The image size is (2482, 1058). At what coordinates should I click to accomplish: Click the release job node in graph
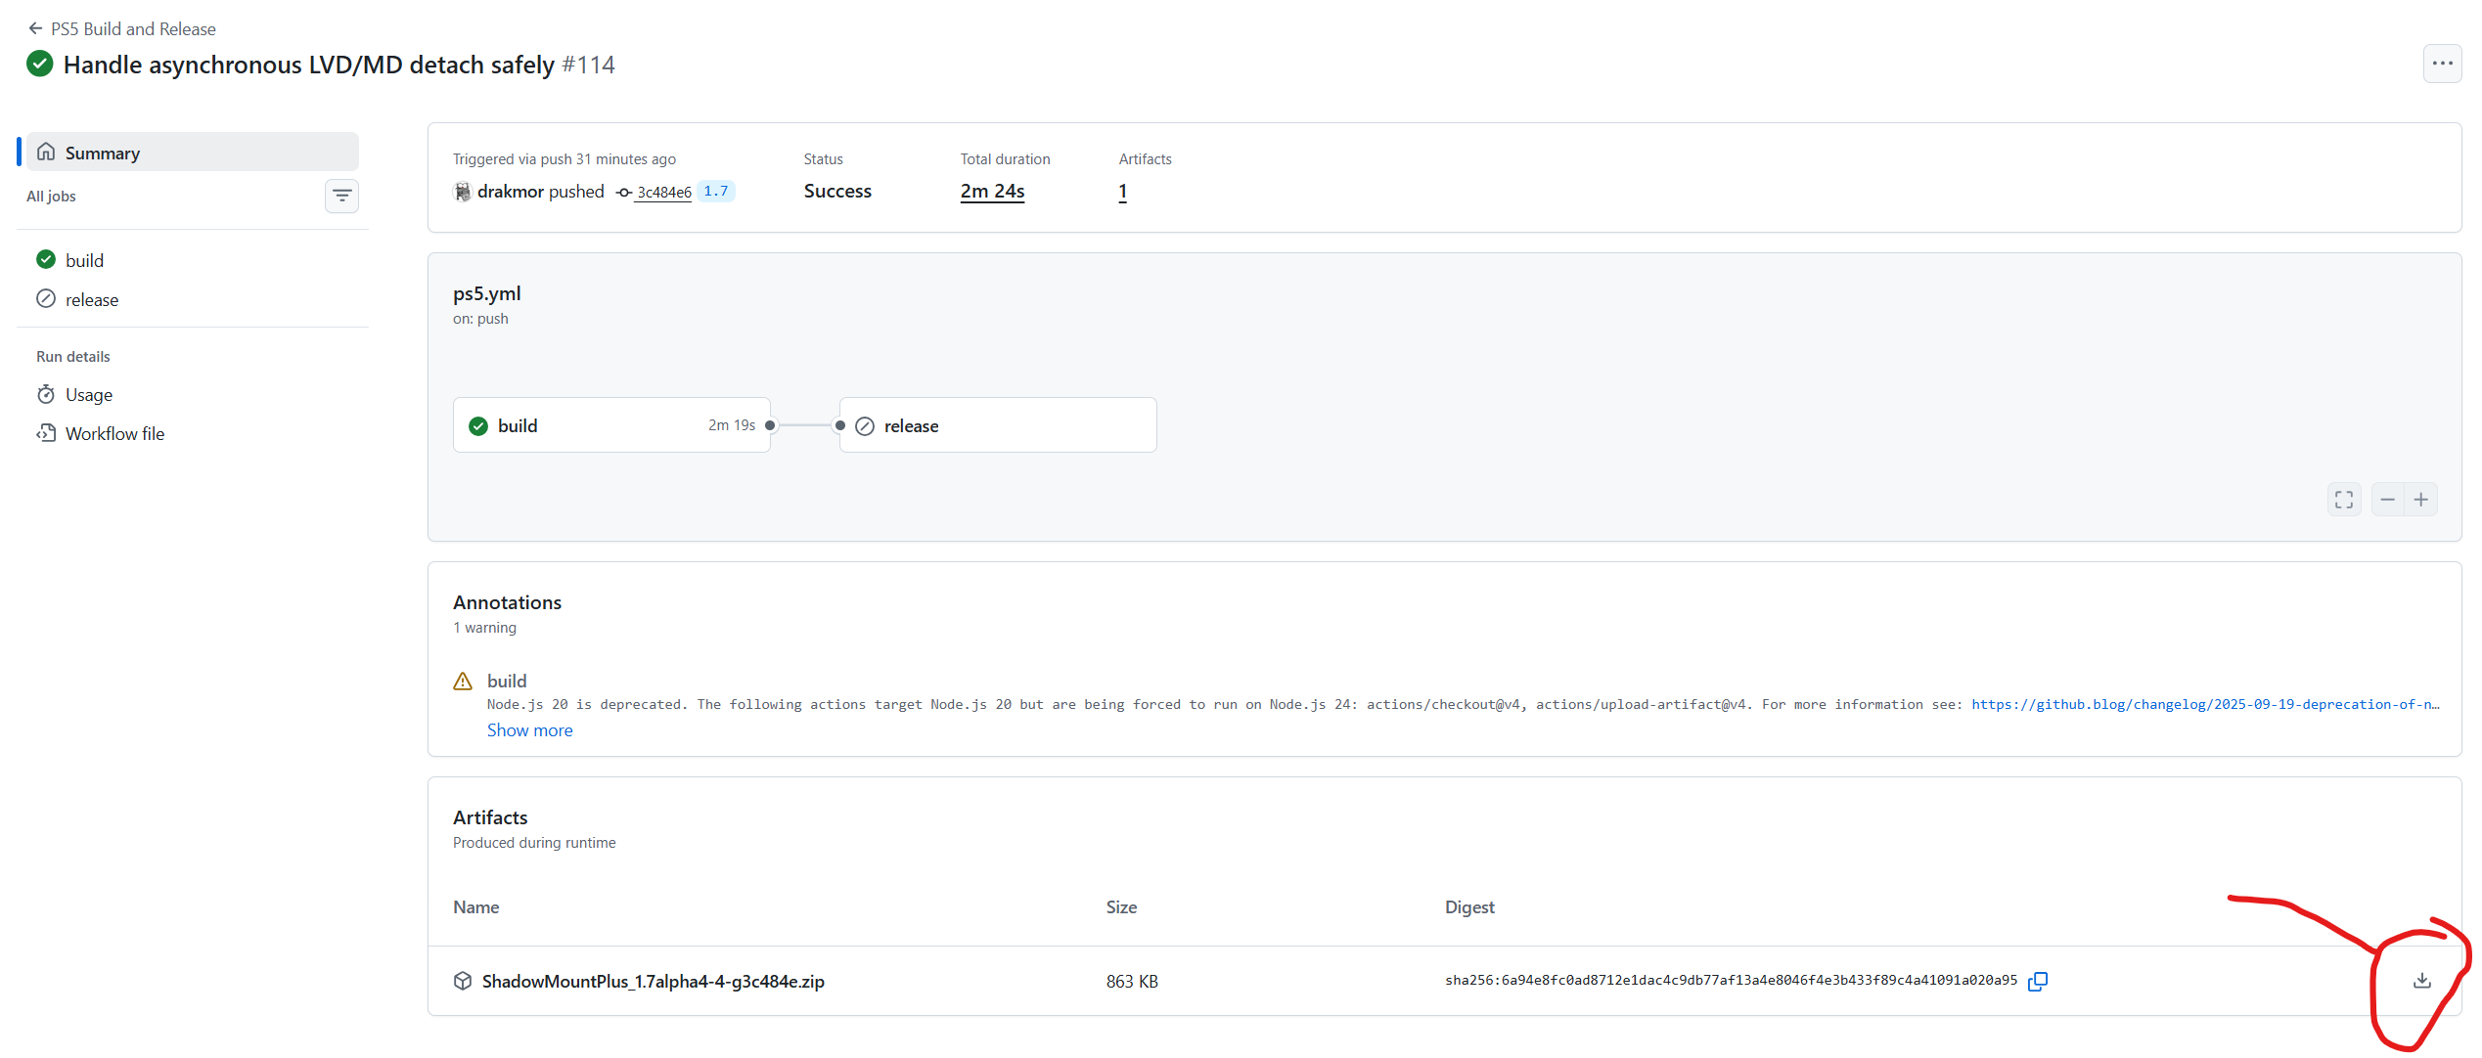pos(998,425)
